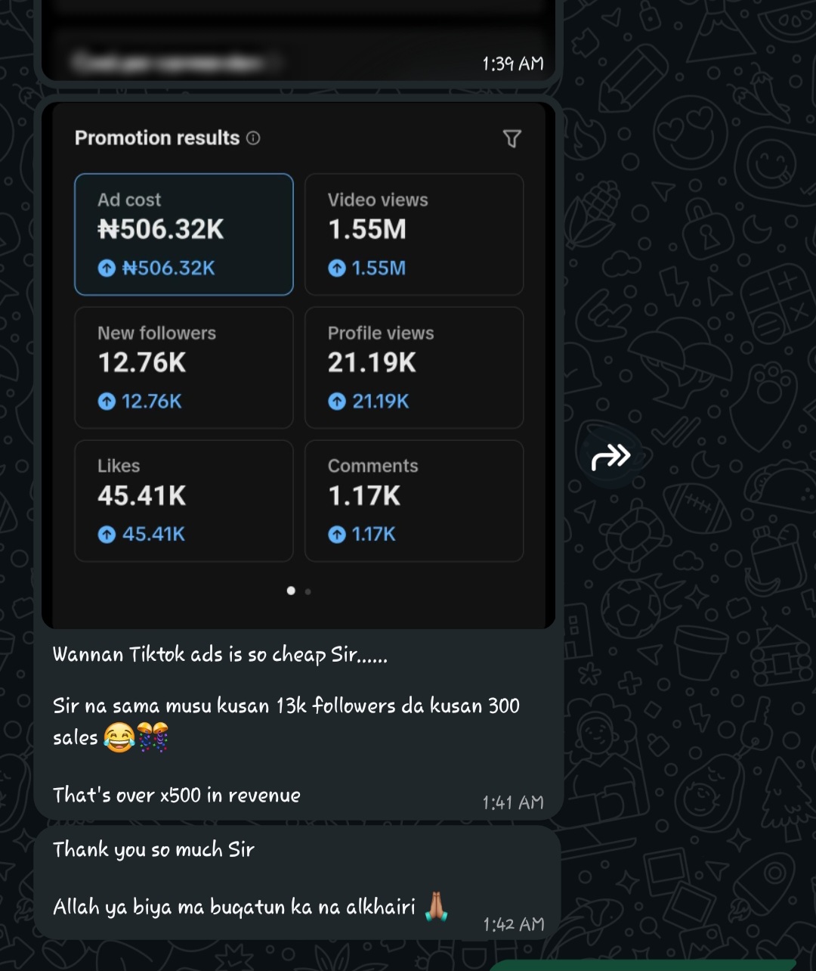Open the Likes metric card

[x=184, y=501]
